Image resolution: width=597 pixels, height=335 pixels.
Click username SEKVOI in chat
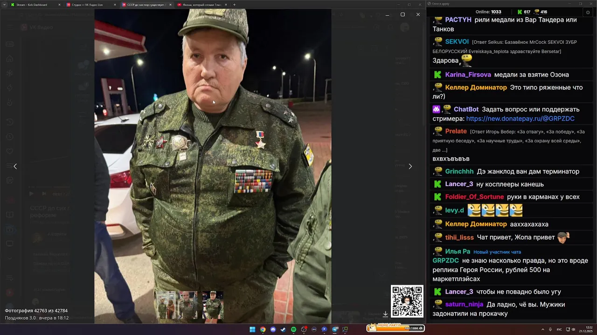pyautogui.click(x=457, y=41)
